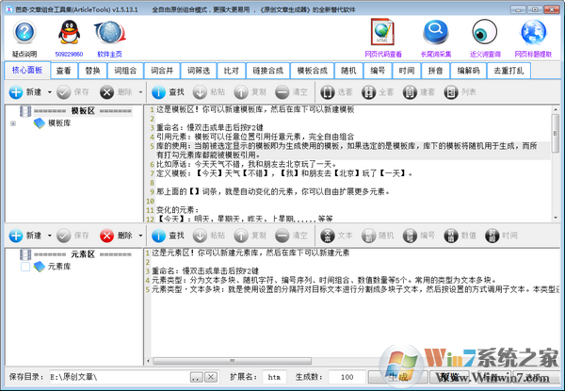Switch to the 核心面板 tab
Image resolution: width=565 pixels, height=391 pixels.
point(27,70)
